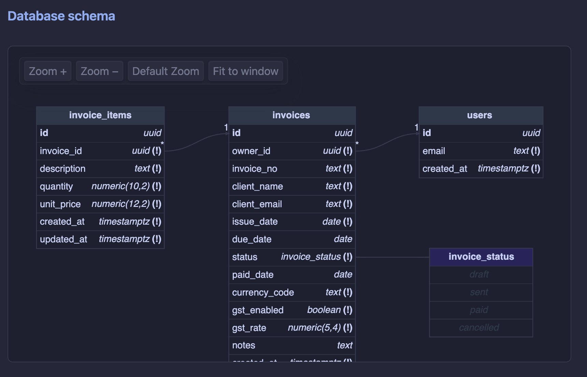The height and width of the screenshot is (377, 587).
Task: Select the invoice_status enum header
Action: click(481, 257)
